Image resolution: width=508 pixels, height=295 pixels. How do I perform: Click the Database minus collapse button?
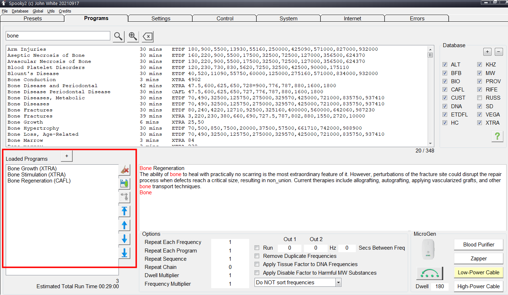[x=499, y=52]
